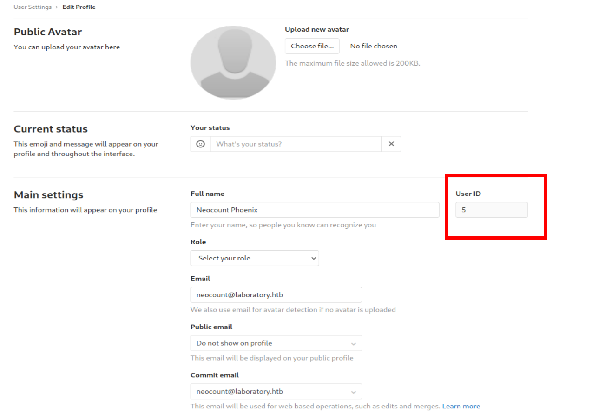Open the emoji picker for status
Viewport: 605px width, 414px height.
[200, 144]
